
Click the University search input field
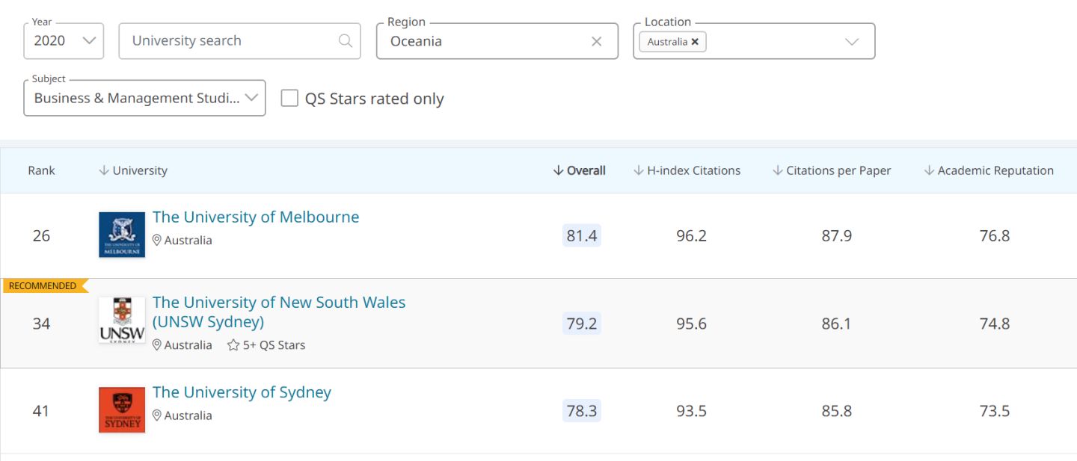click(x=239, y=41)
